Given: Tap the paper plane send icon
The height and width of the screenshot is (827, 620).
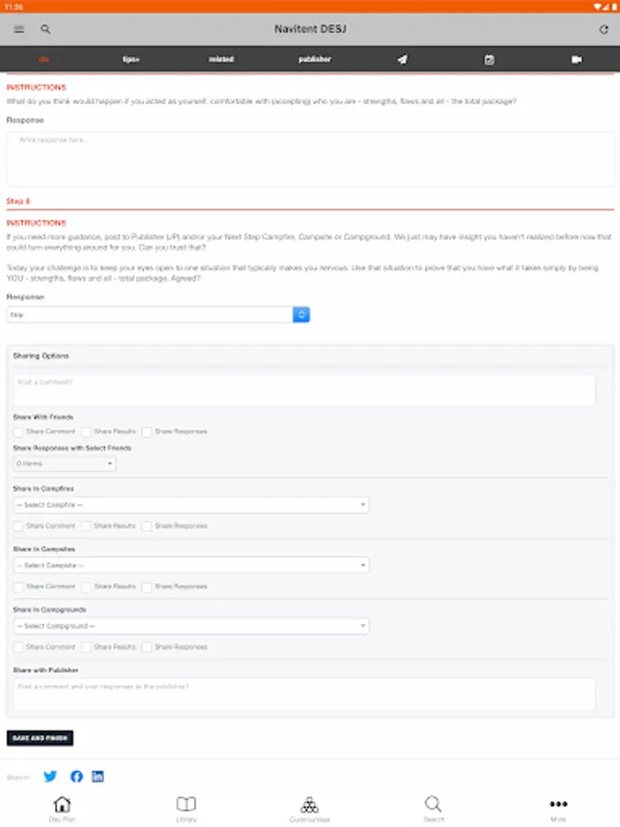Looking at the screenshot, I should coord(402,60).
